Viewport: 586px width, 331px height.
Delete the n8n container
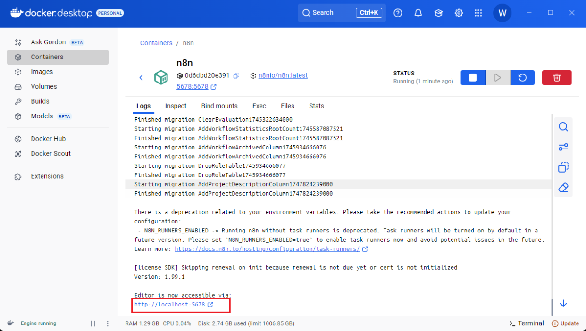(x=557, y=78)
